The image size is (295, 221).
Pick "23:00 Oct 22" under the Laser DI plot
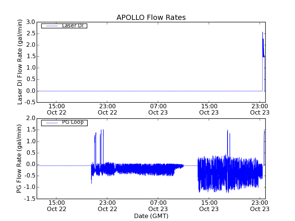107,109
